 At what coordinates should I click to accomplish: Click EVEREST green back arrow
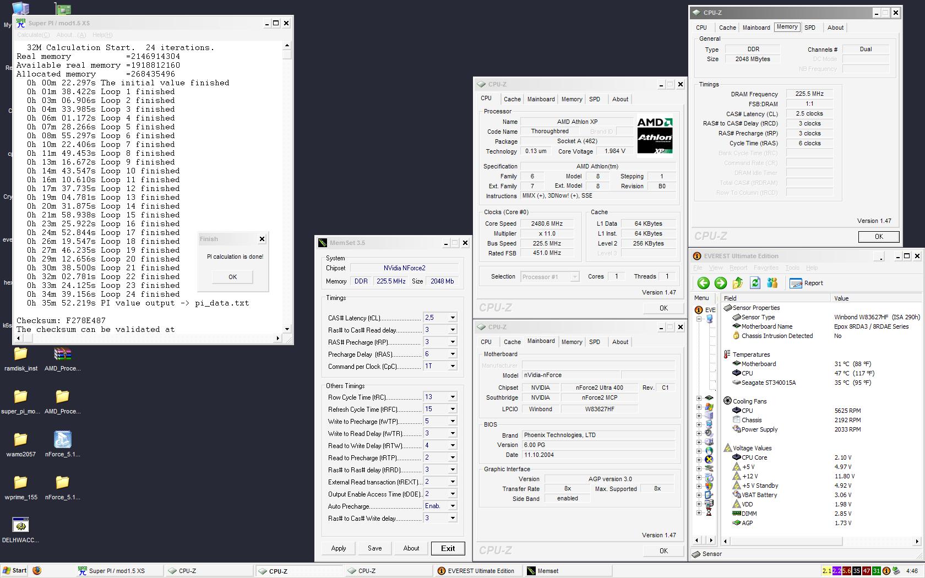click(x=703, y=283)
